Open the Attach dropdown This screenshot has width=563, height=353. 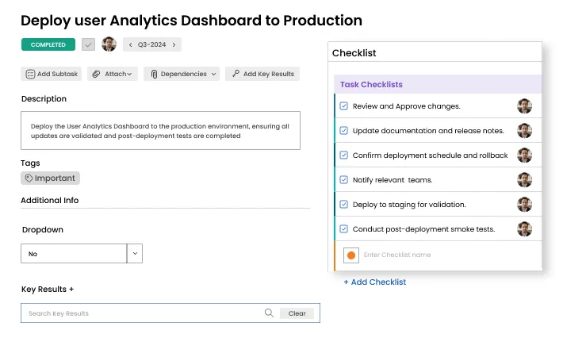coord(112,74)
